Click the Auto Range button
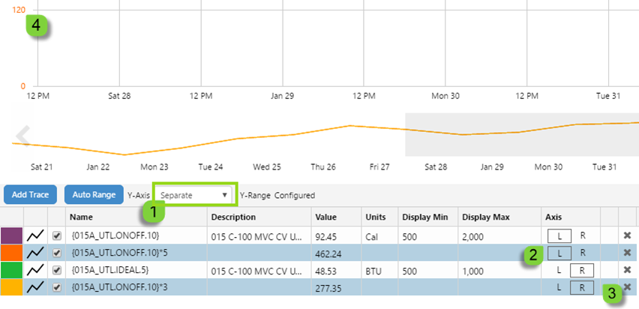 coord(93,194)
